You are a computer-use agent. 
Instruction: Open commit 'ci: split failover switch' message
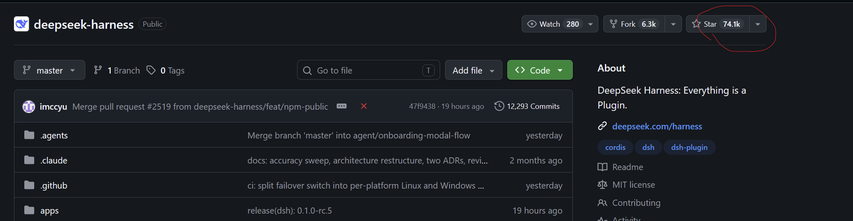pyautogui.click(x=366, y=185)
